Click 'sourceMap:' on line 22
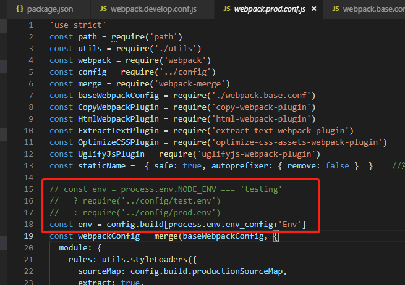Image resolution: width=405 pixels, height=285 pixels. click(x=102, y=271)
